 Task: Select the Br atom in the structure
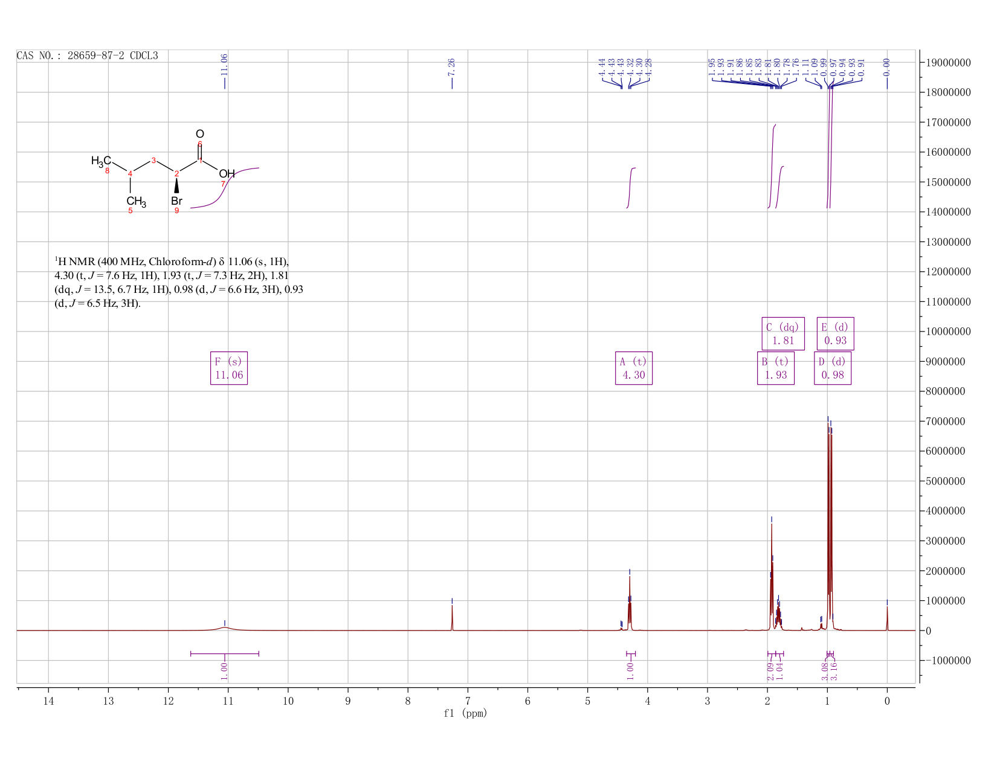point(176,201)
